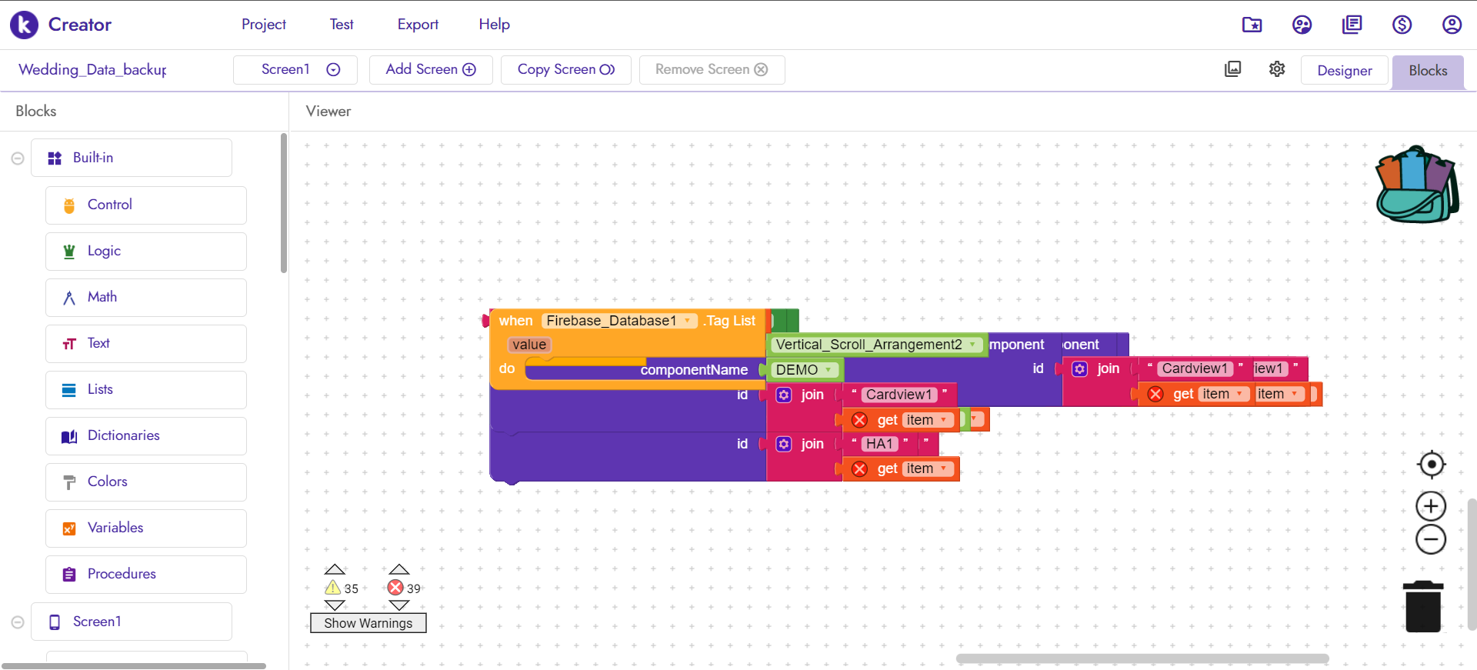The width and height of the screenshot is (1477, 670).
Task: Open the Firebase_Database1 component dropdown
Action: point(687,321)
